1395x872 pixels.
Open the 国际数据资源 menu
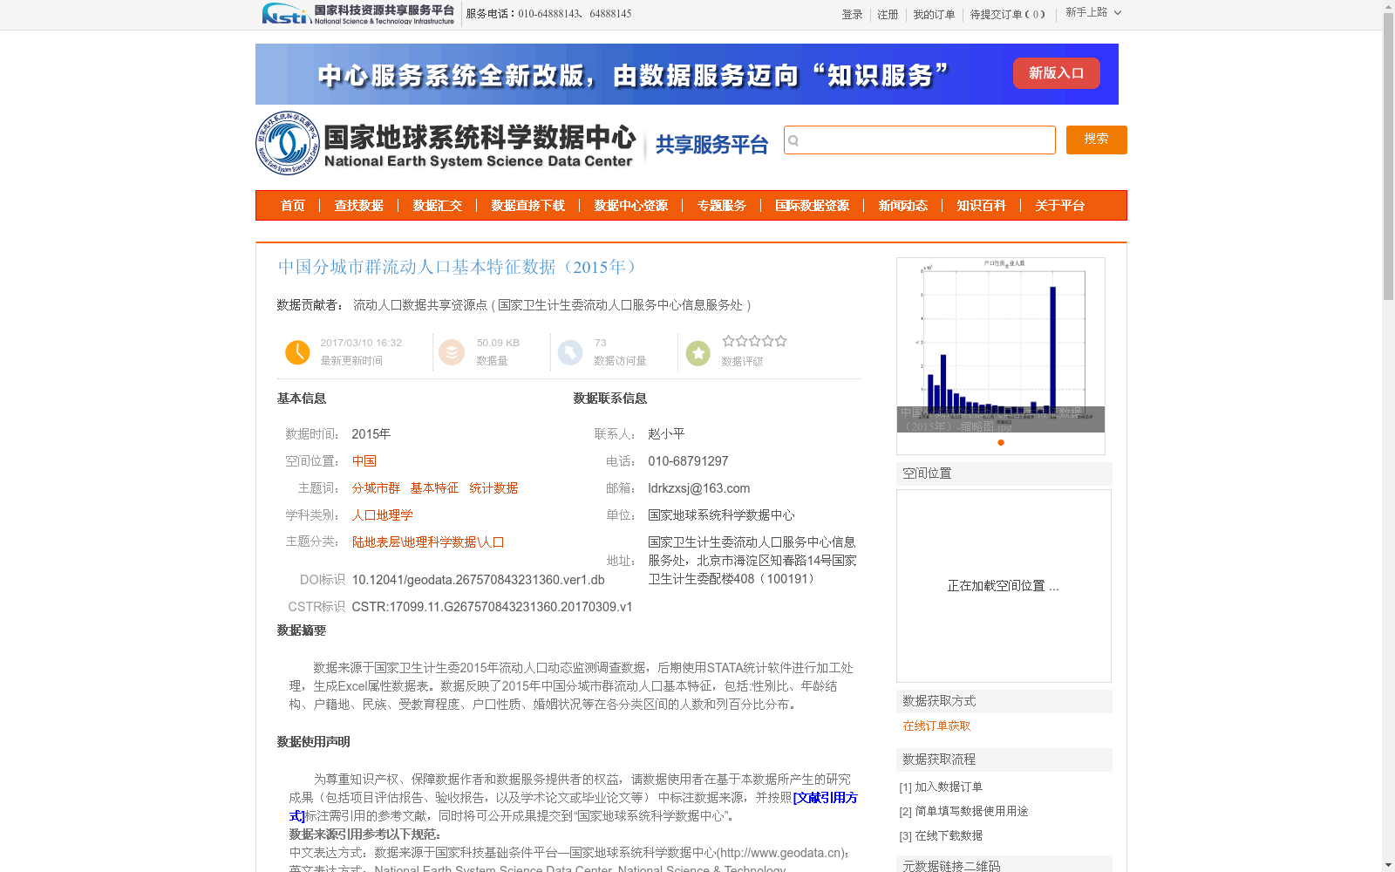pos(813,206)
